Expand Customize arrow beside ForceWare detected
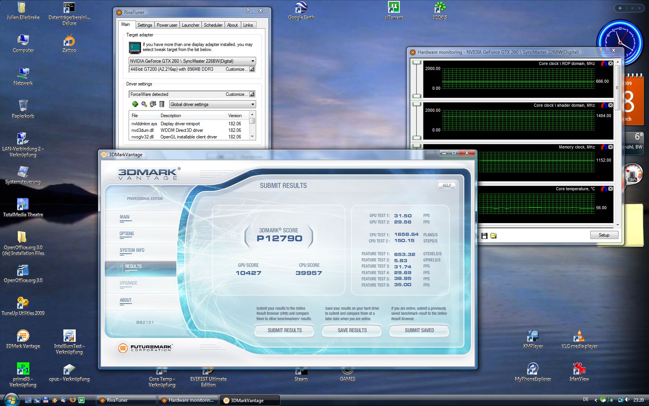 coord(252,94)
